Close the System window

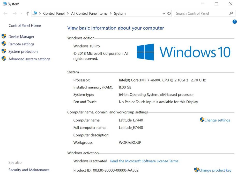231,4
